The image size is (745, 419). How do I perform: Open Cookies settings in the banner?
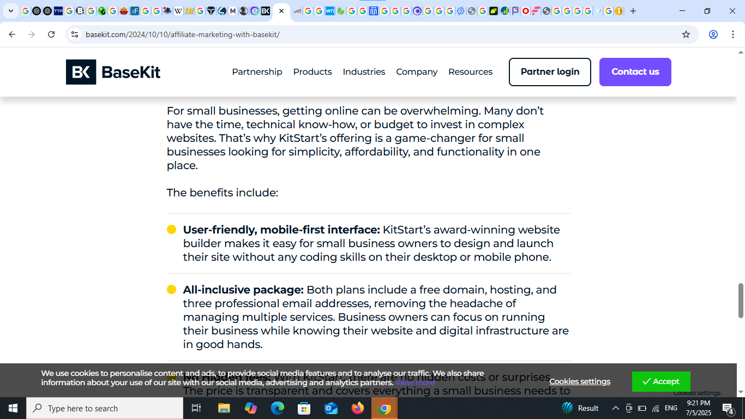(580, 381)
